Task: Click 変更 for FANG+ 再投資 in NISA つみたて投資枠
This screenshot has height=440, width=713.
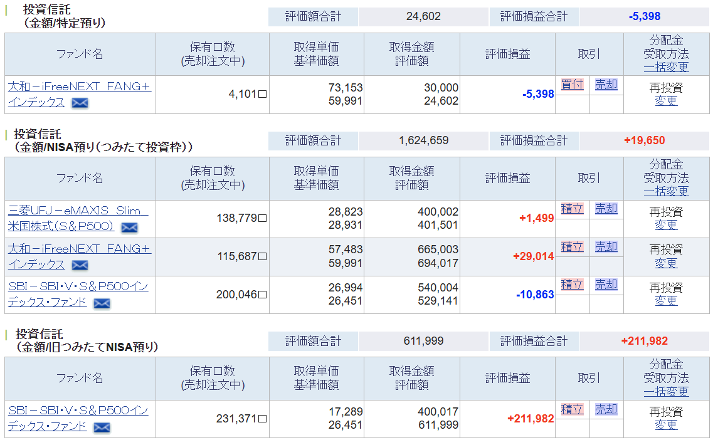Action: click(666, 263)
